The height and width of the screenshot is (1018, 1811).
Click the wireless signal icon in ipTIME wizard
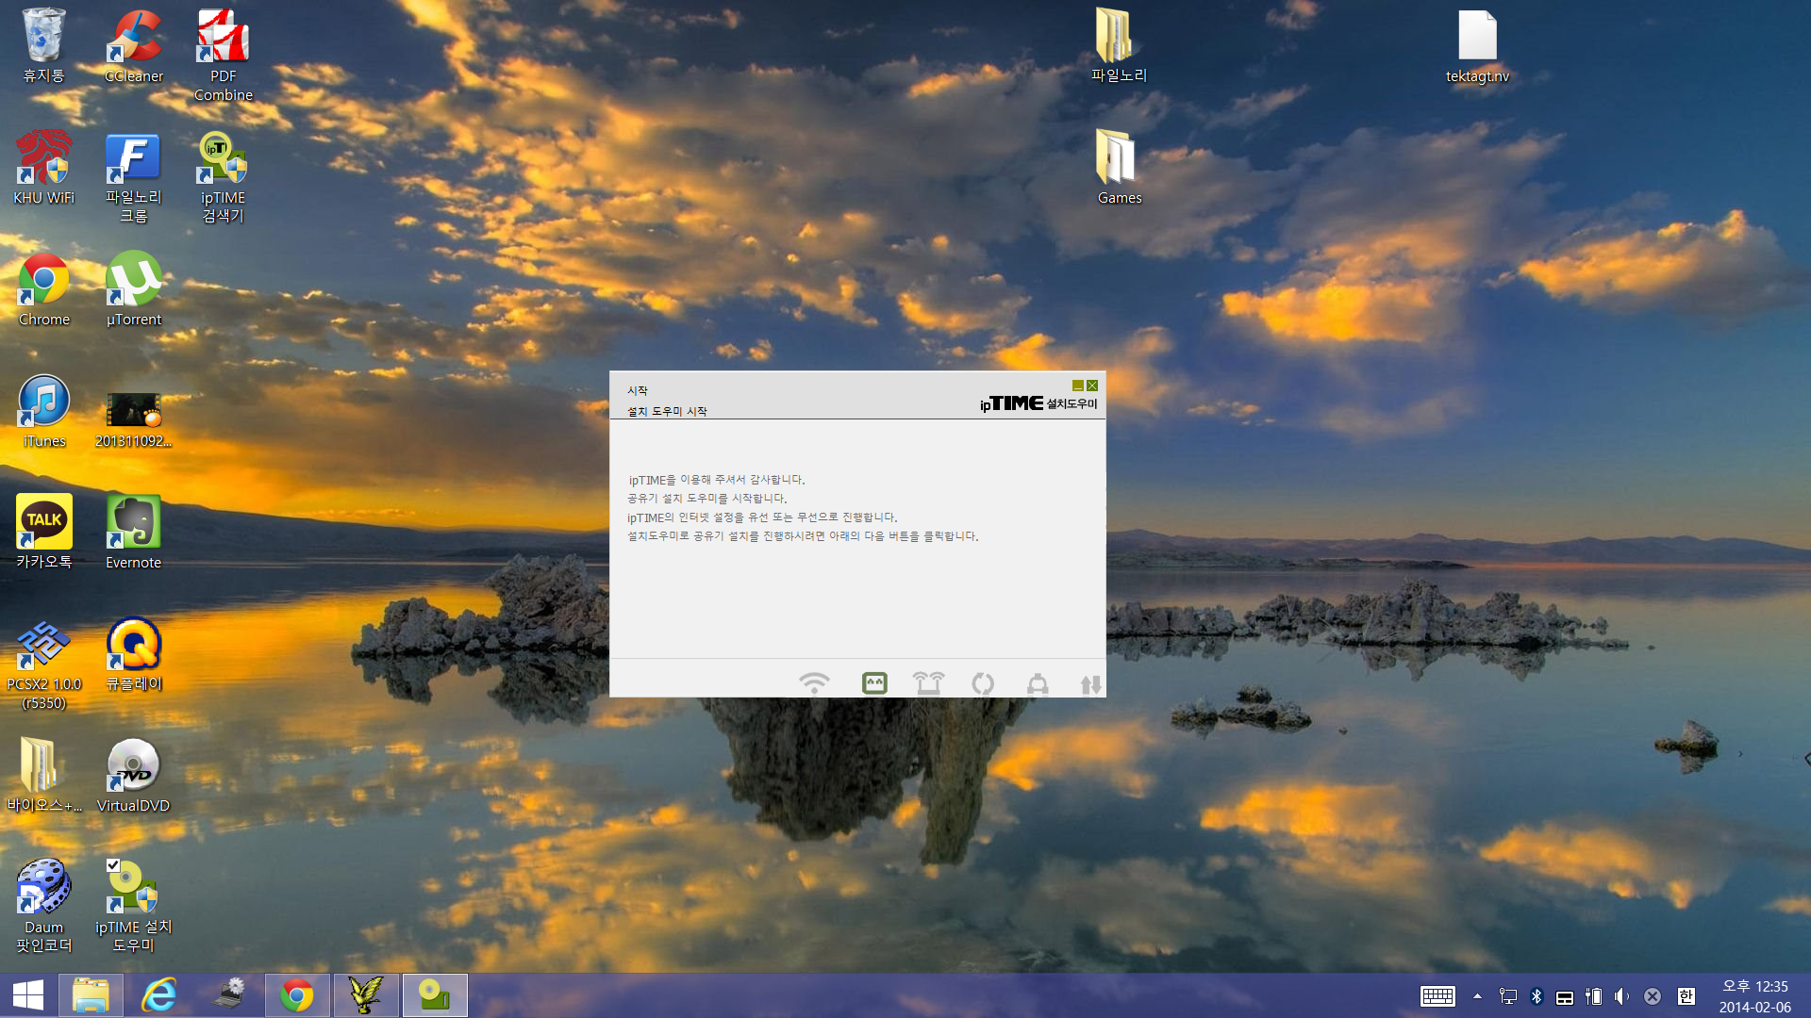[814, 682]
